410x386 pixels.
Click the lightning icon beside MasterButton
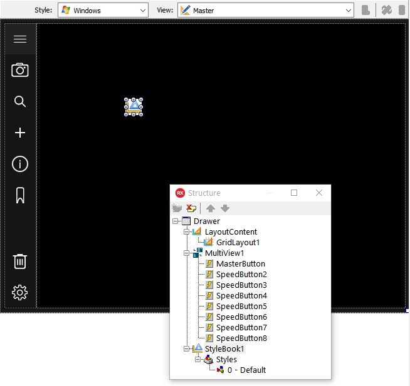coord(209,264)
